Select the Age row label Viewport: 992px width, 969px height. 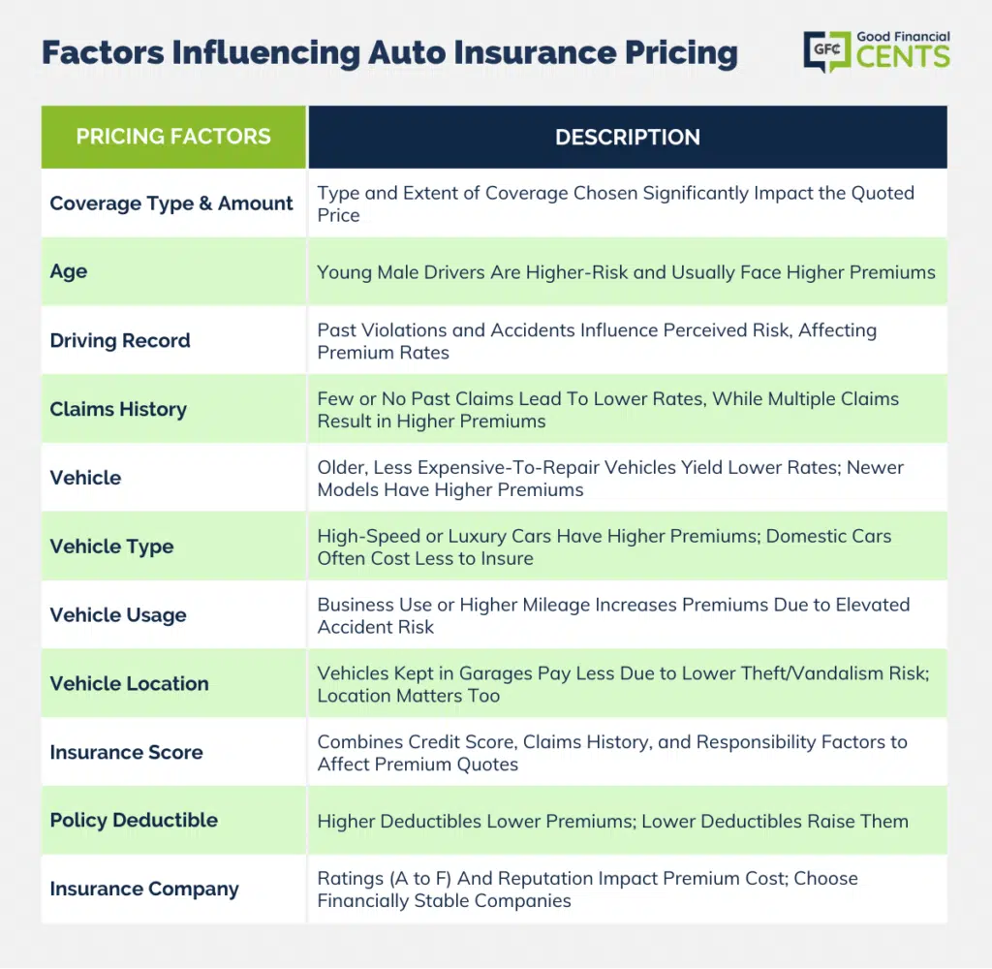click(69, 271)
